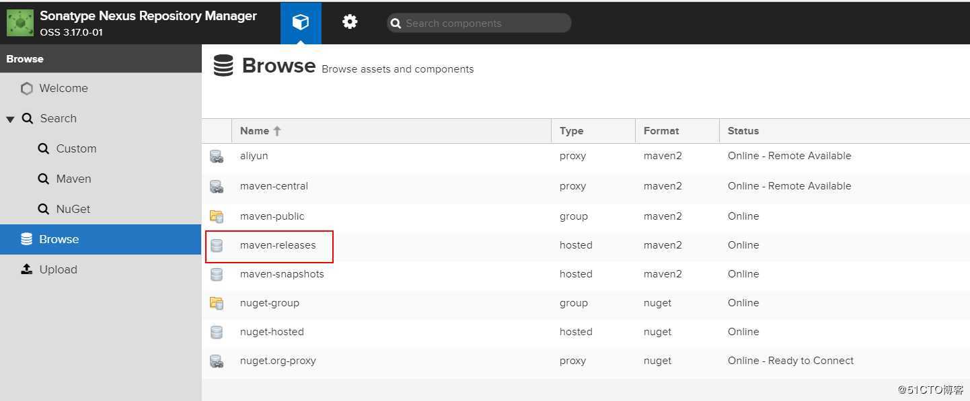Open the maven-public repository
The height and width of the screenshot is (401, 970).
272,216
